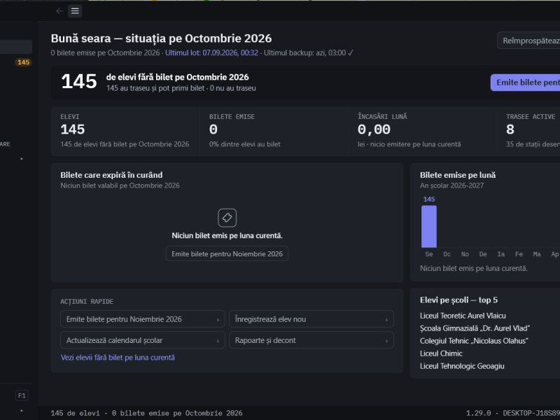Open the F1 help key badge
This screenshot has width=560, height=420.
pyautogui.click(x=22, y=395)
